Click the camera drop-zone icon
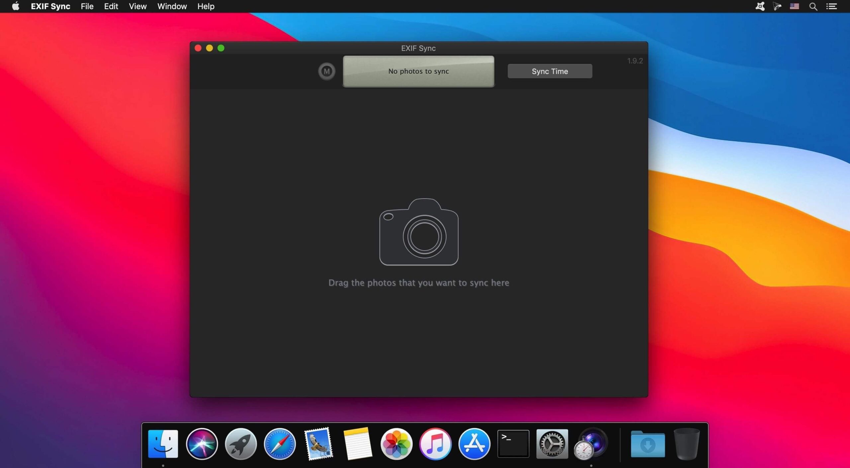 (419, 232)
